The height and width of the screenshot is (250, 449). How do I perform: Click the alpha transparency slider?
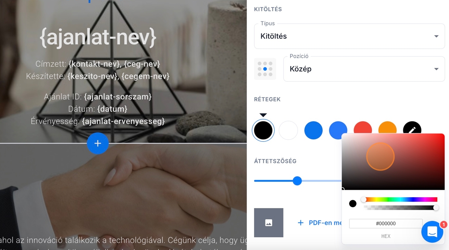(x=400, y=208)
